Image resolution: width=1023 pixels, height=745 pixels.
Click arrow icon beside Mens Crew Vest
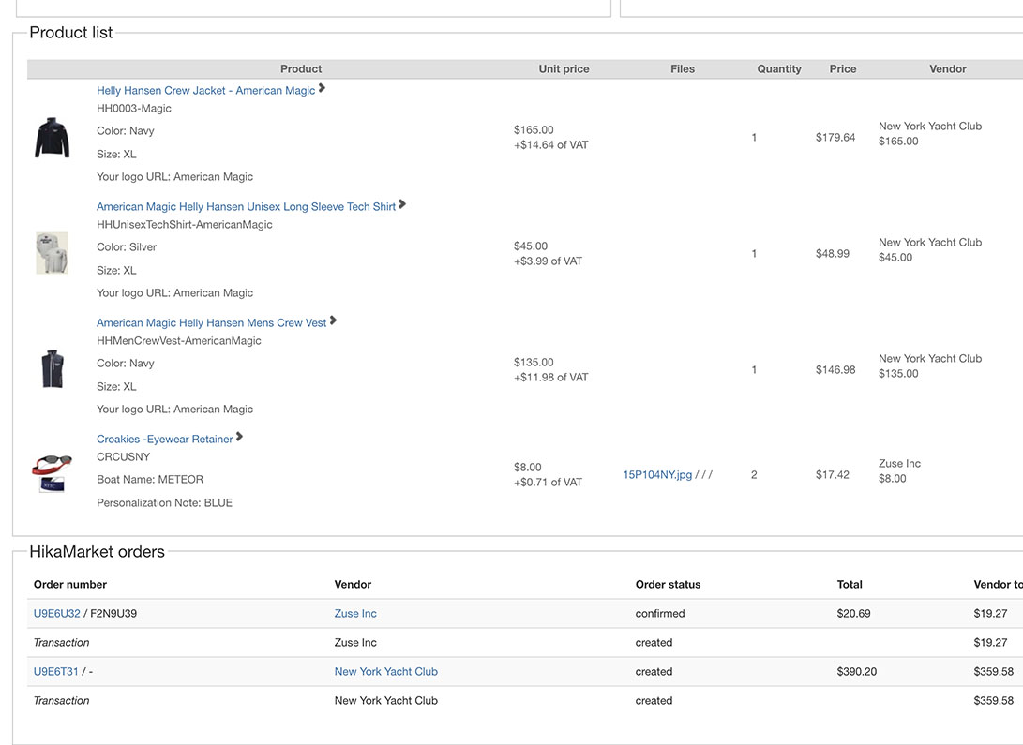(x=333, y=320)
